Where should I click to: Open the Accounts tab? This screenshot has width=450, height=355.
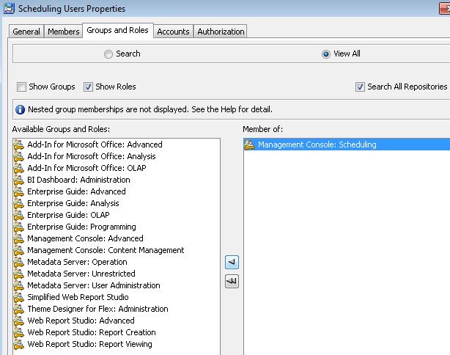point(174,32)
